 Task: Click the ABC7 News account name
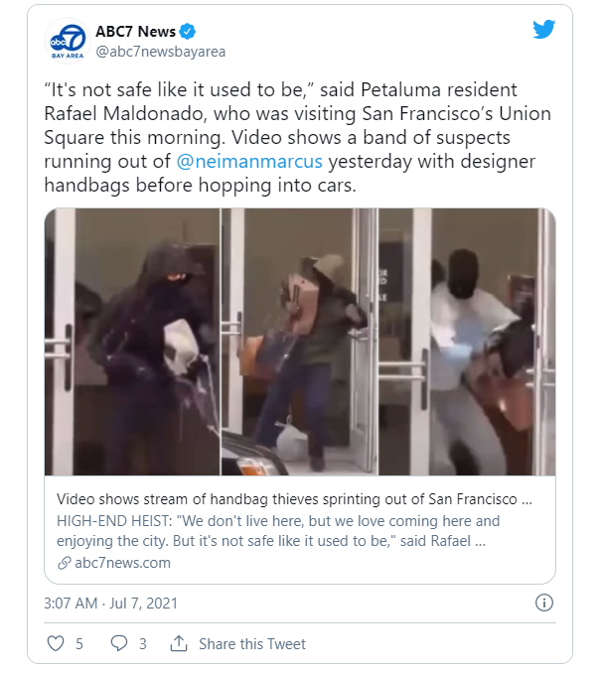tap(135, 32)
